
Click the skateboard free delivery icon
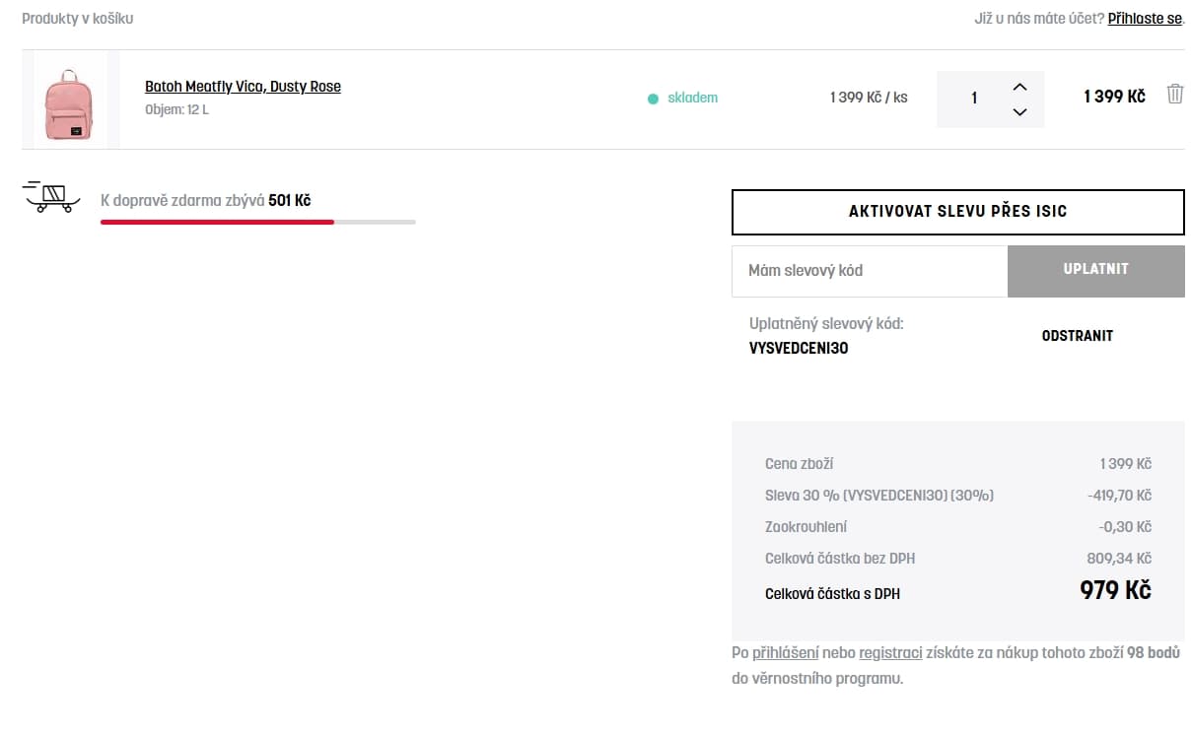click(x=51, y=197)
